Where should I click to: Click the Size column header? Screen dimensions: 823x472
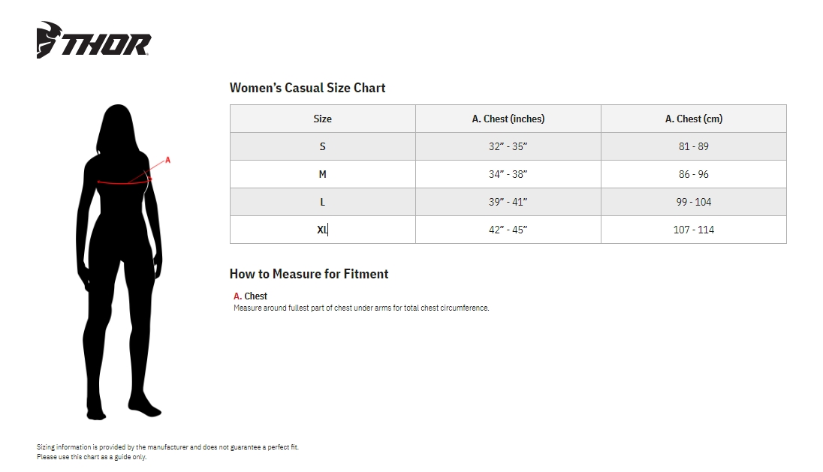pyautogui.click(x=322, y=119)
